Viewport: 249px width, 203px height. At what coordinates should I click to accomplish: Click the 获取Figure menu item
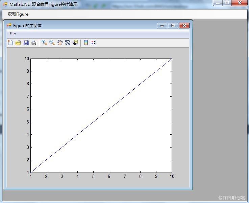pos(18,14)
